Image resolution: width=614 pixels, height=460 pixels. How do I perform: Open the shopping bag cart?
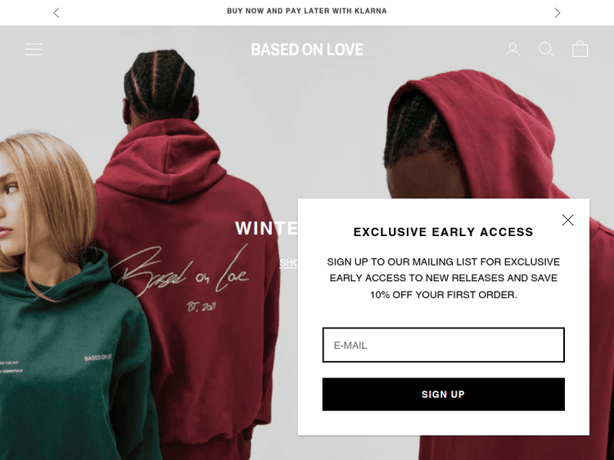(580, 49)
